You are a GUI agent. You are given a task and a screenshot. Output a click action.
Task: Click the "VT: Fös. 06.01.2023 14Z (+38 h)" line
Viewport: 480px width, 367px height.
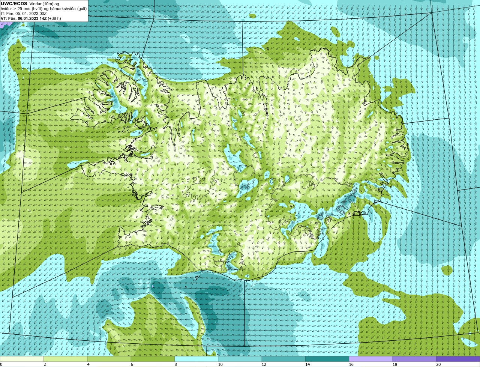(x=31, y=18)
